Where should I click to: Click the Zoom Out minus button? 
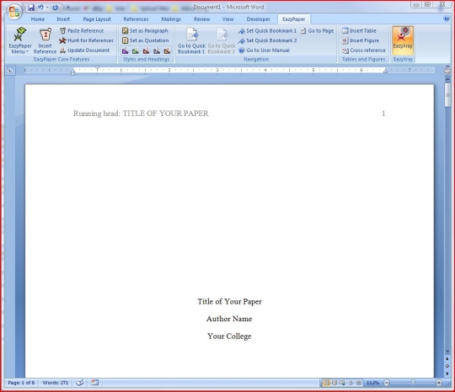(387, 383)
